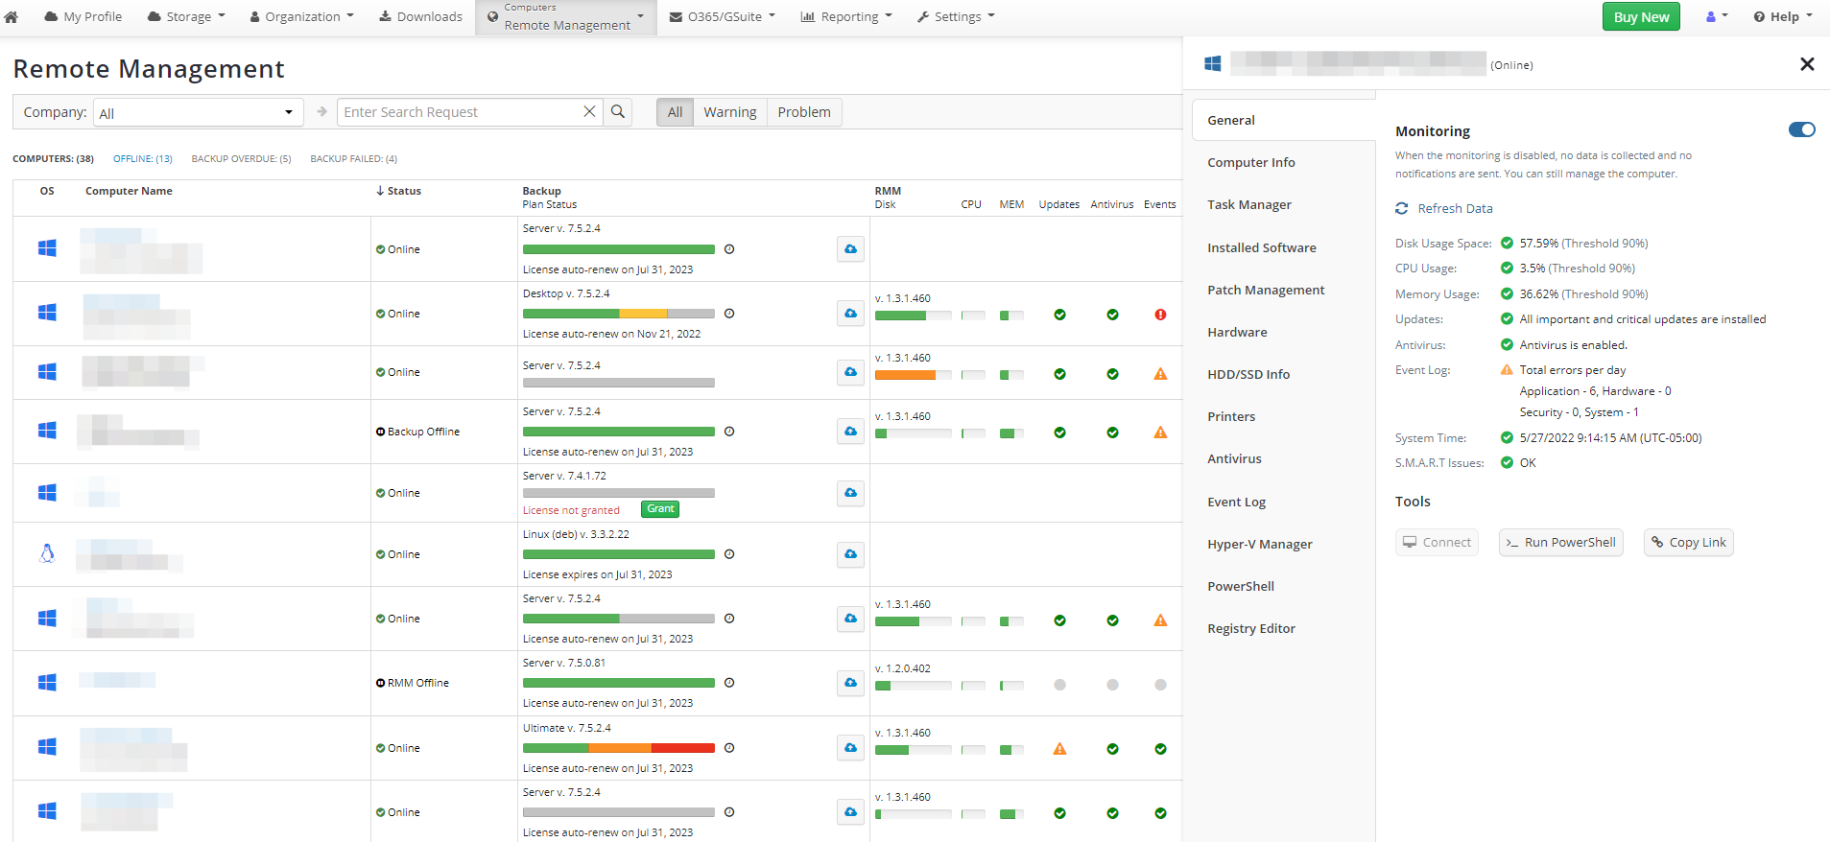Viewport: 1830px width, 842px height.
Task: Click the Connect button under Tools
Action: [1437, 542]
